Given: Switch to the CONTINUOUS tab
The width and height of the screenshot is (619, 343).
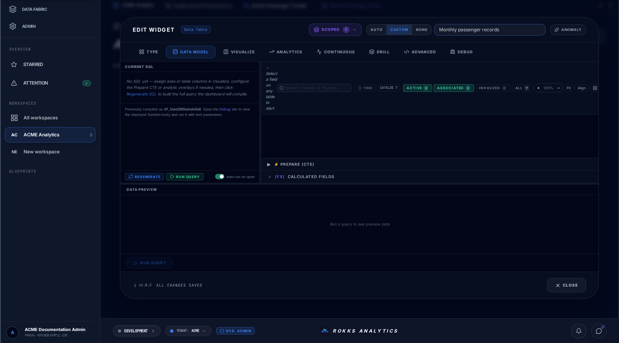Looking at the screenshot, I should coord(335,52).
